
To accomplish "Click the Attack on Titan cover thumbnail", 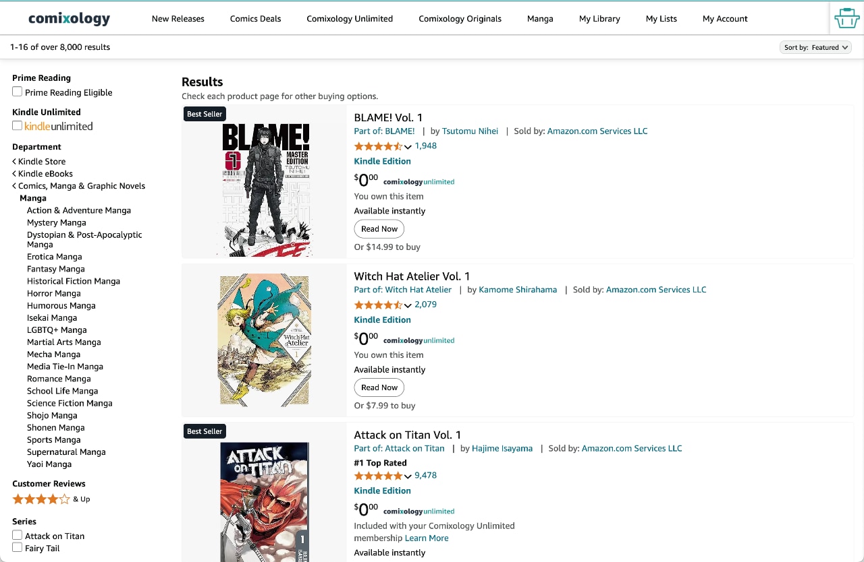I will [x=263, y=502].
